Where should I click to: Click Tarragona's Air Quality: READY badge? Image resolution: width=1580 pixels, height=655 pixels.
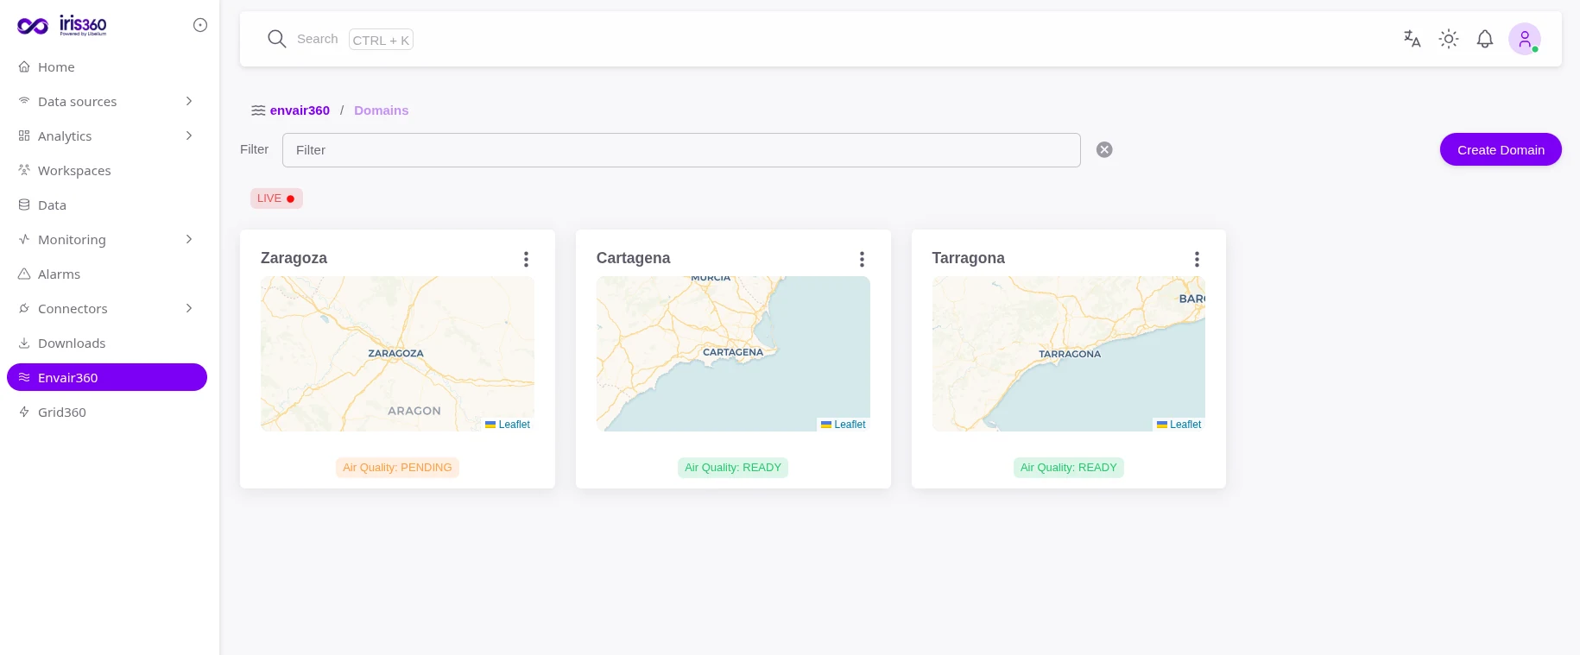[1069, 468]
